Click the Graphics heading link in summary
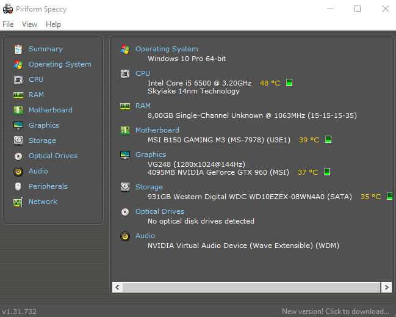396x317 pixels. [151, 155]
